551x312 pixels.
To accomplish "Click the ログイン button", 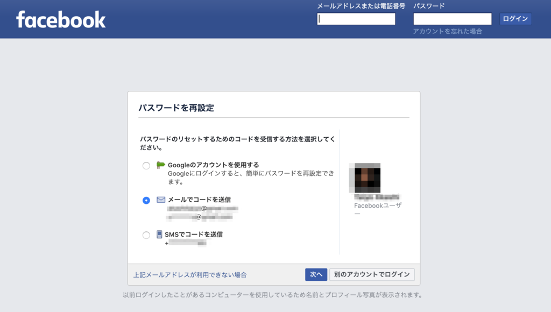I will [x=515, y=19].
